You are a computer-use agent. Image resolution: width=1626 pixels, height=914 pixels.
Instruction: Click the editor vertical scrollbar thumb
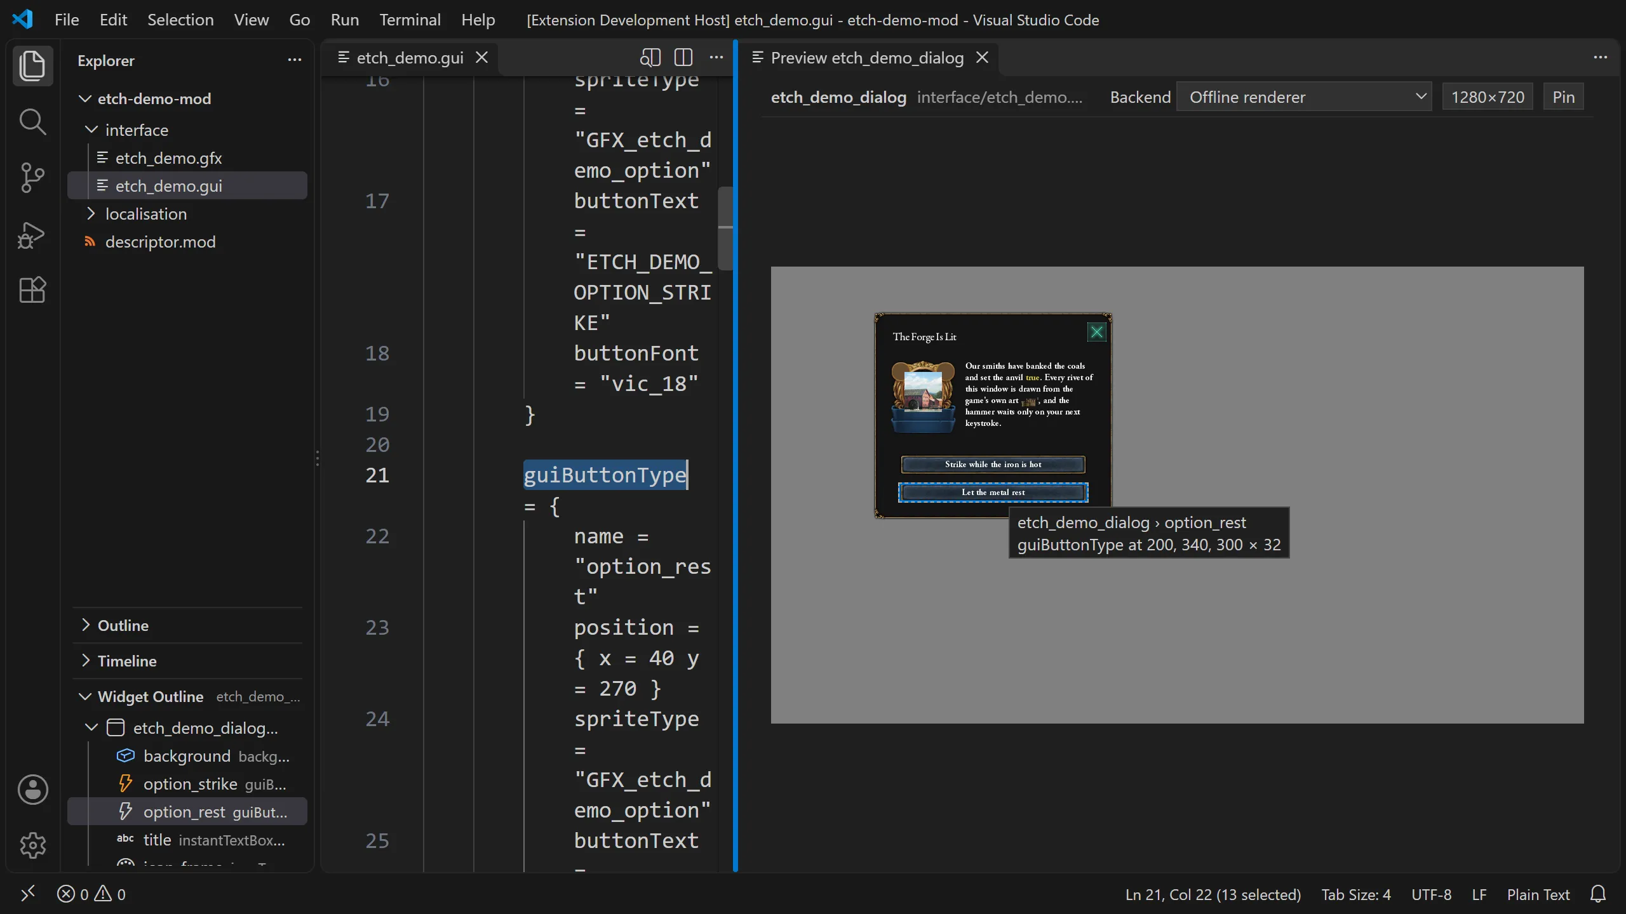(x=725, y=228)
